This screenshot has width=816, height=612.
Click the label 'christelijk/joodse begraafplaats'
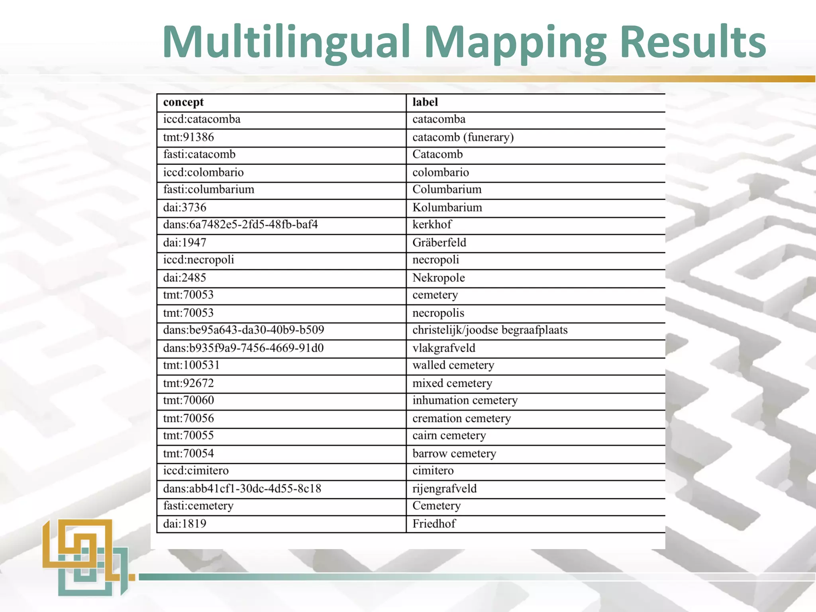tap(490, 330)
